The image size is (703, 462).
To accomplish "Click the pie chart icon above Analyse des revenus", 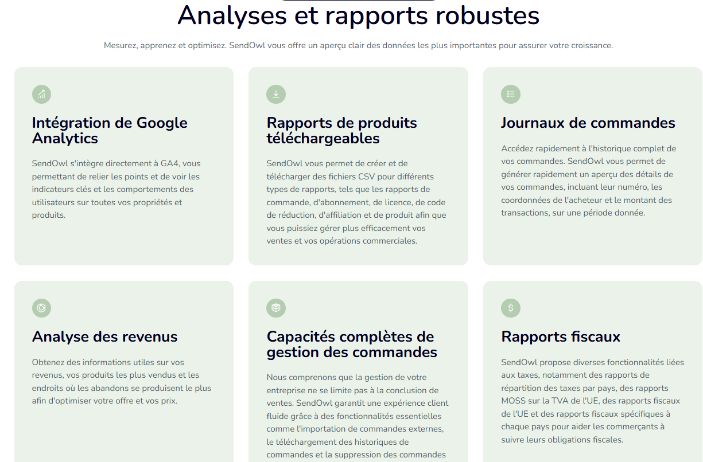I will (x=41, y=308).
